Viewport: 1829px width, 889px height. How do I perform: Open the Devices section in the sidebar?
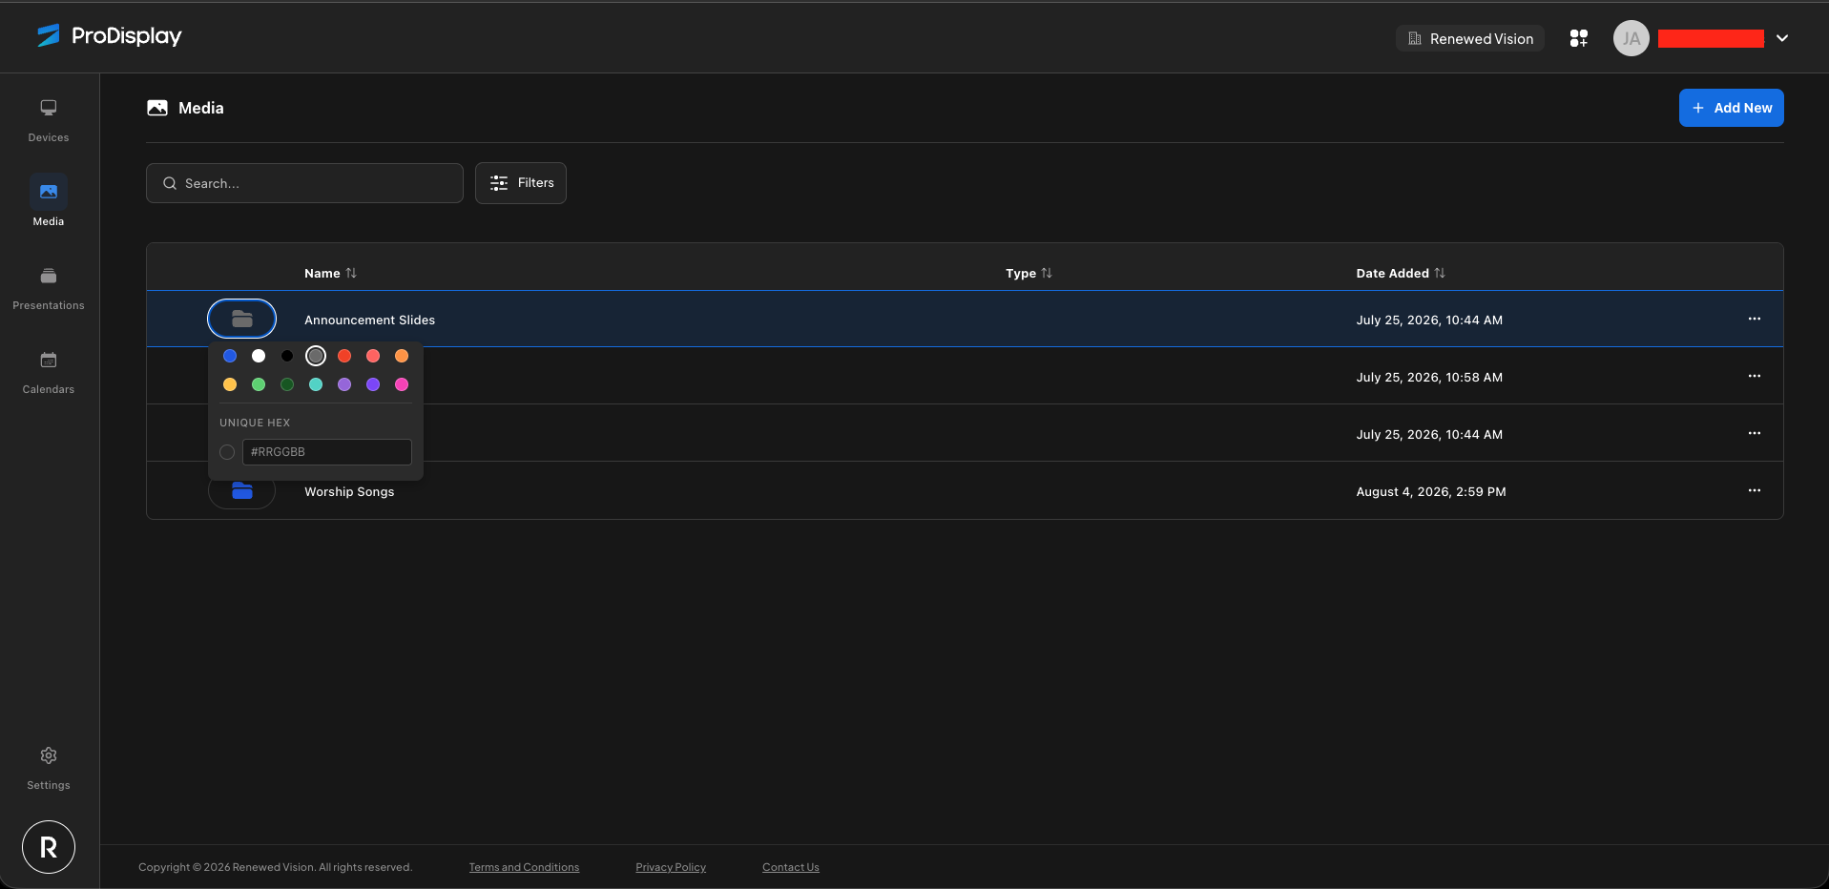click(49, 121)
